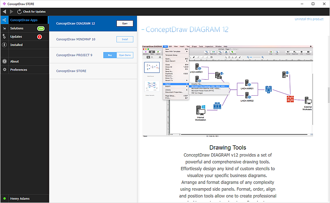Click the forward navigation arrow

pos(12,12)
